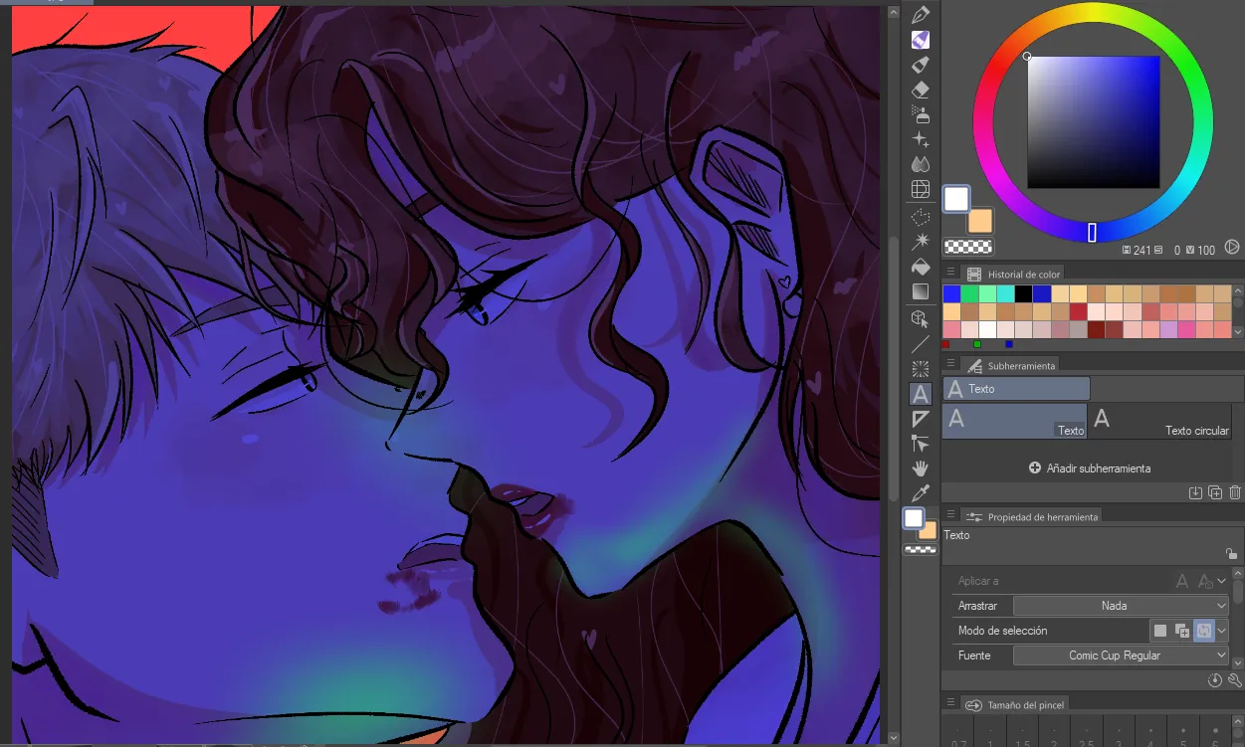This screenshot has width=1245, height=747.
Task: Select the Gradient tool icon
Action: (921, 291)
